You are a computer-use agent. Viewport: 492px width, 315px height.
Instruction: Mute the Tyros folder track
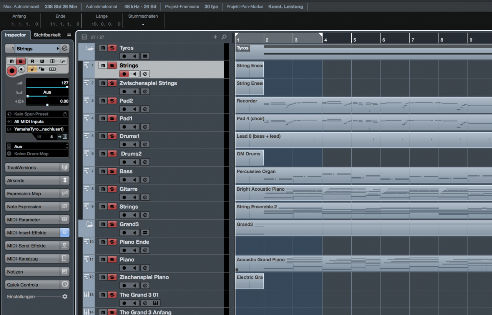tap(103, 48)
